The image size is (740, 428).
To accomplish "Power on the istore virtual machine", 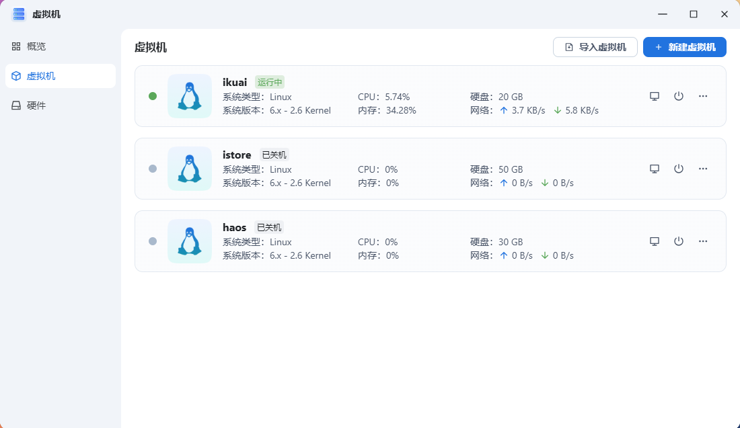I will click(x=679, y=169).
